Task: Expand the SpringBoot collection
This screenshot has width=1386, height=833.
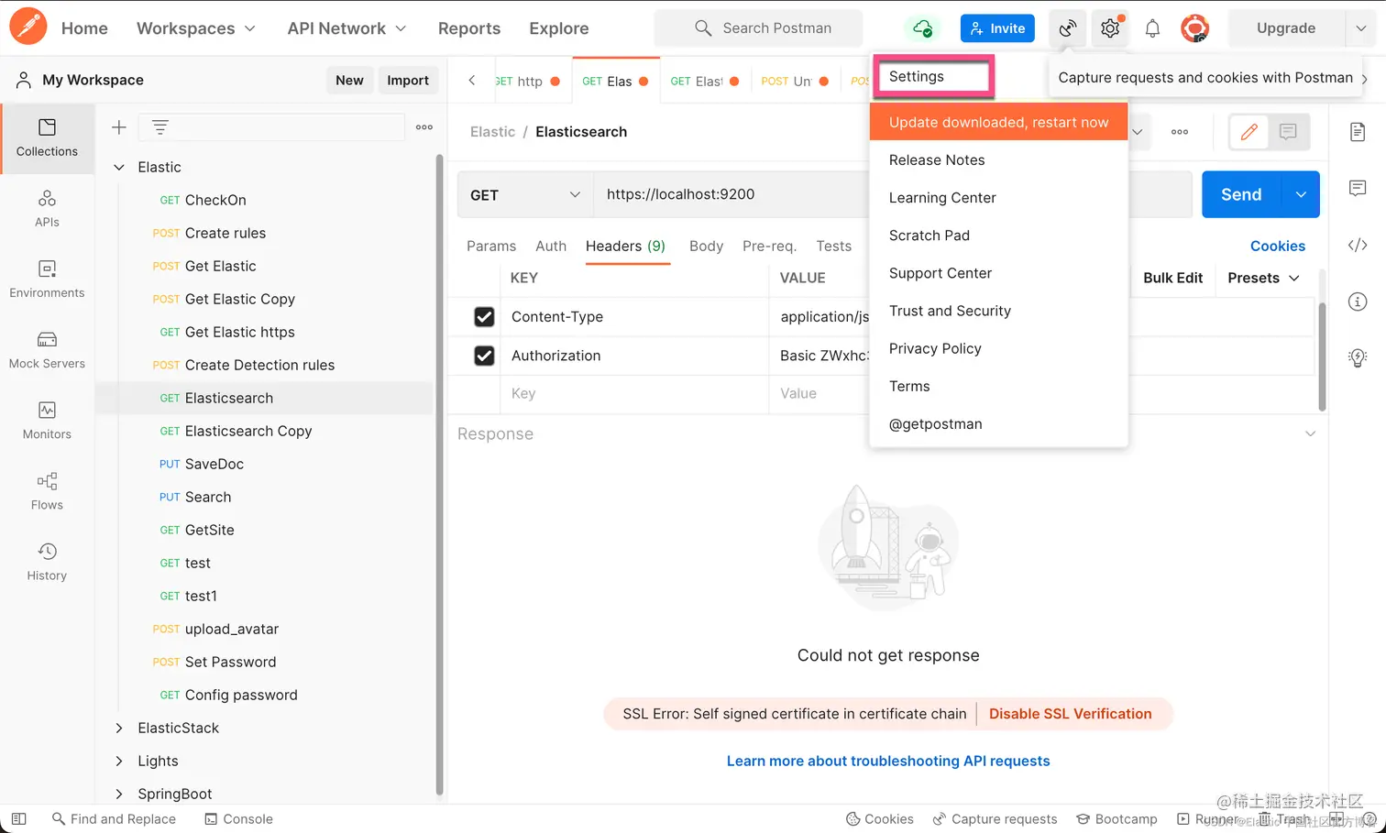Action: tap(118, 794)
